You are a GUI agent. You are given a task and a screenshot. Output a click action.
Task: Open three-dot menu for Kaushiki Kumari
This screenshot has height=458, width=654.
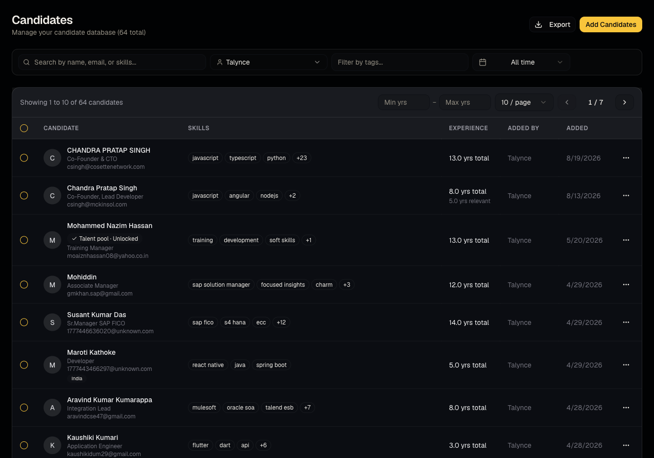pos(626,445)
